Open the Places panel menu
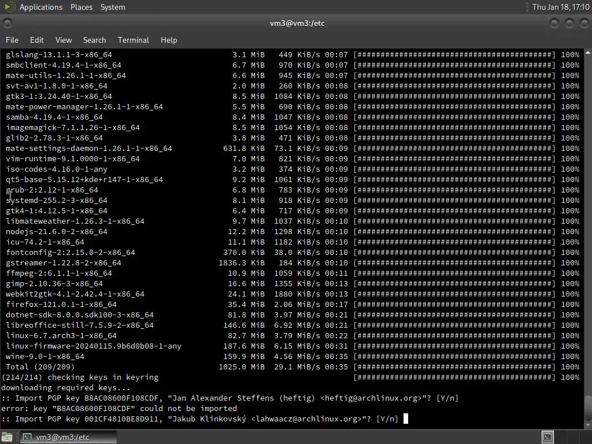The width and height of the screenshot is (592, 444). [x=81, y=7]
